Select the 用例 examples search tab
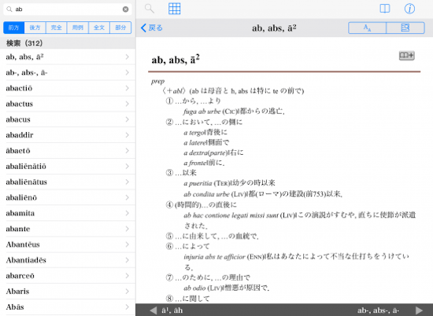This screenshot has width=433, height=316. pyautogui.click(x=78, y=28)
